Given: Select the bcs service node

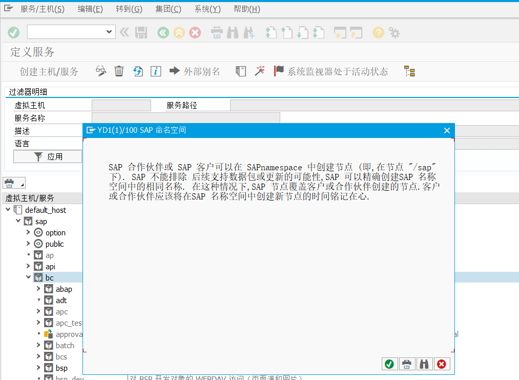Looking at the screenshot, I should (x=61, y=357).
